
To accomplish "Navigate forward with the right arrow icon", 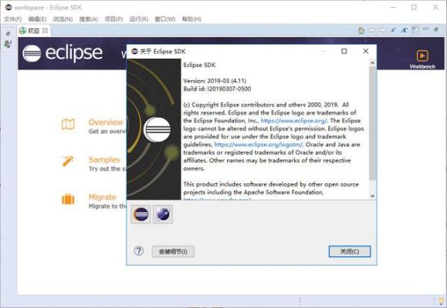I will [x=383, y=30].
